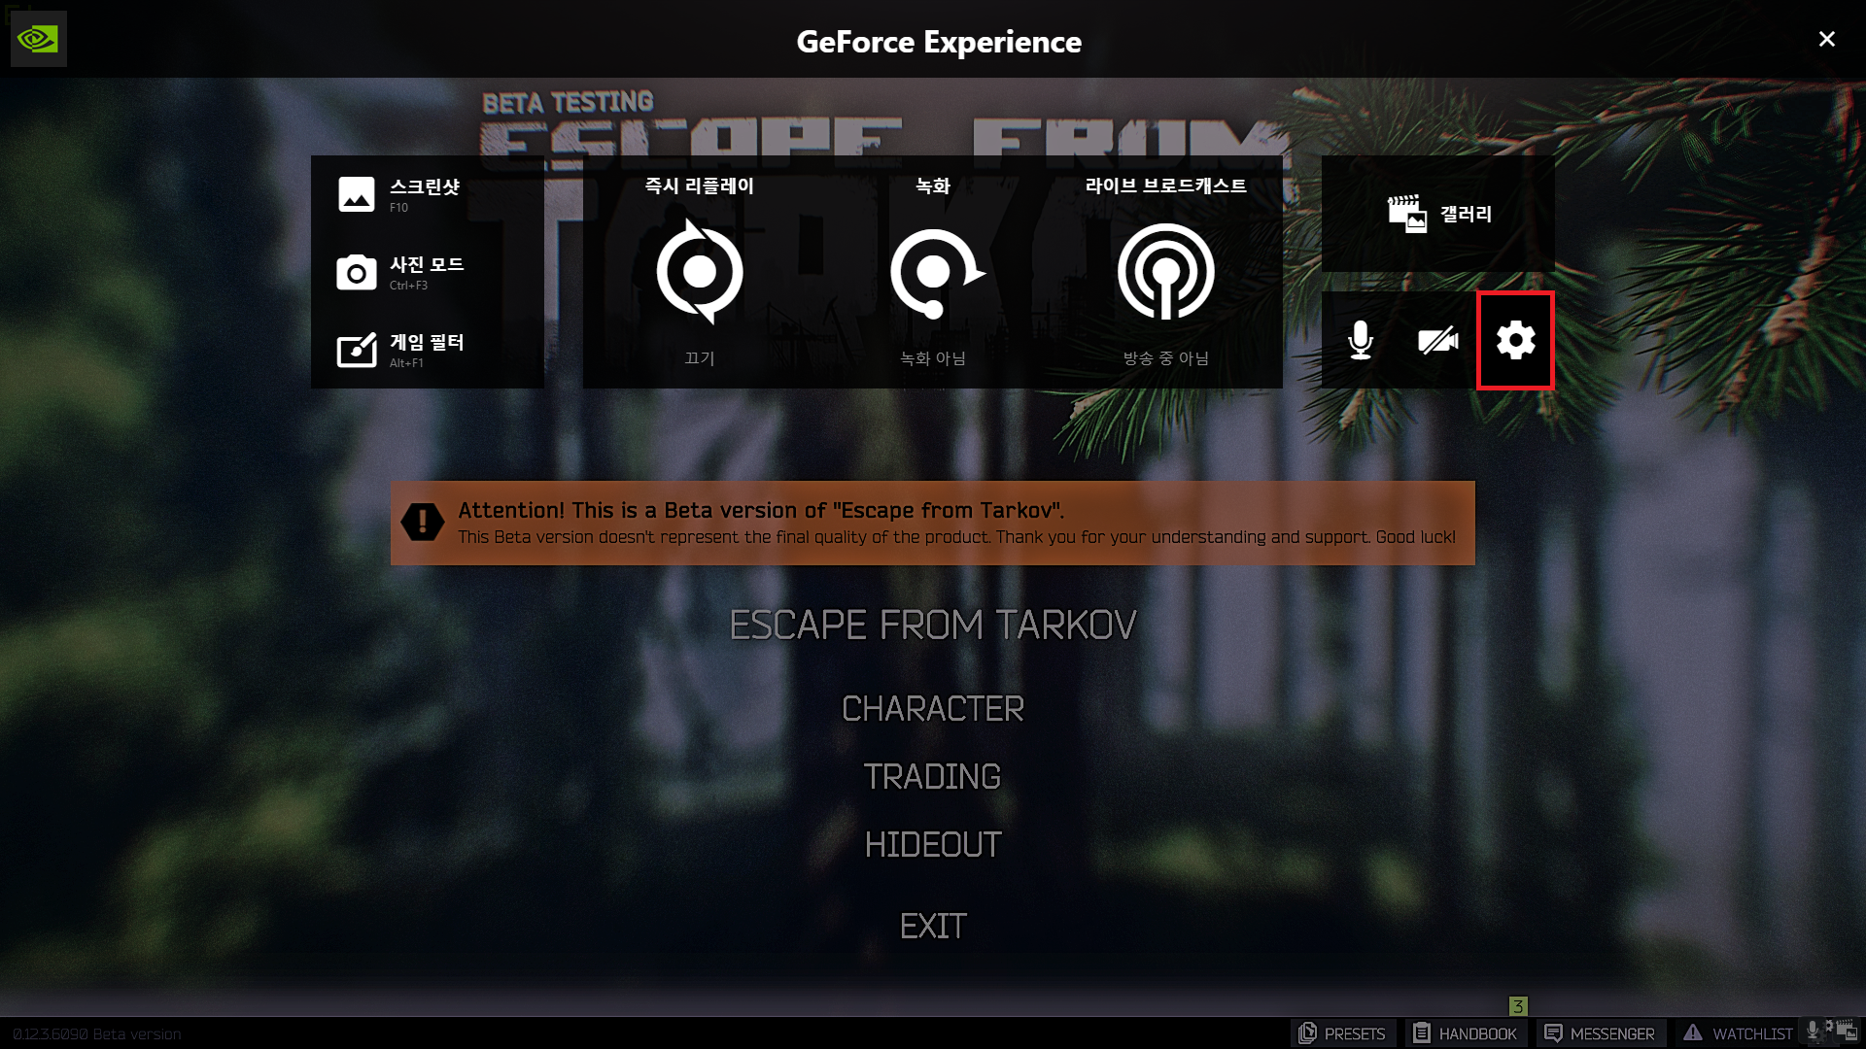1866x1049 pixels.
Task: Take a screenshot with 스크린샷 icon
Action: pyautogui.click(x=357, y=194)
